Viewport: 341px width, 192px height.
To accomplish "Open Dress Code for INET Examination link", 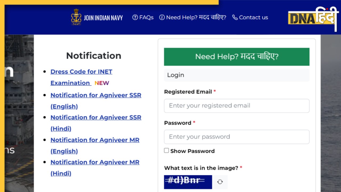I will tap(81, 77).
